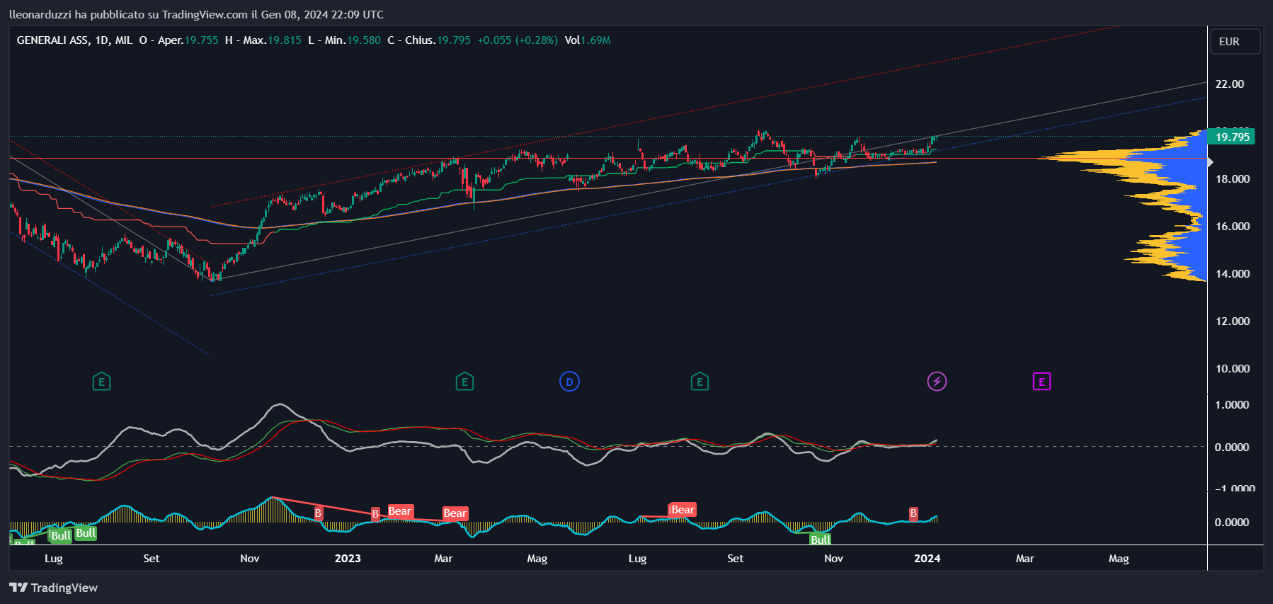
Task: Click the GENERALI ASS, 1D, MIL symbol title
Action: (74, 40)
